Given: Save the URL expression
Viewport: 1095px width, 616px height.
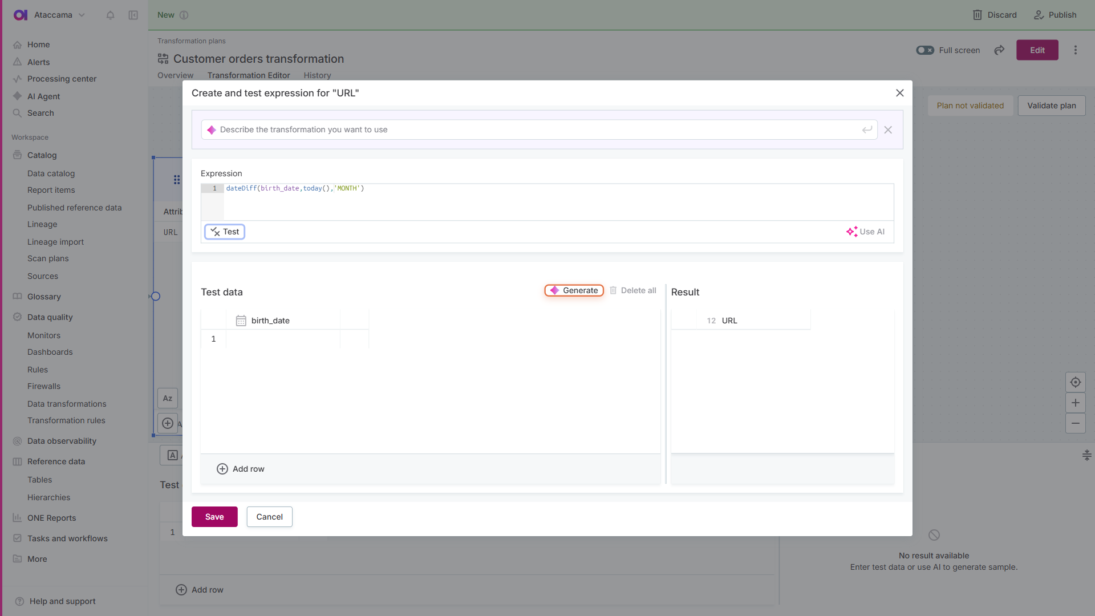Looking at the screenshot, I should pyautogui.click(x=214, y=517).
